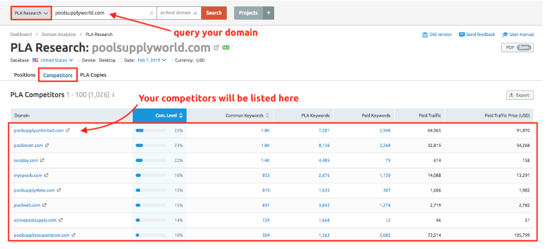Go to Dashboard breadcrumb
546x249 pixels.
click(21, 34)
